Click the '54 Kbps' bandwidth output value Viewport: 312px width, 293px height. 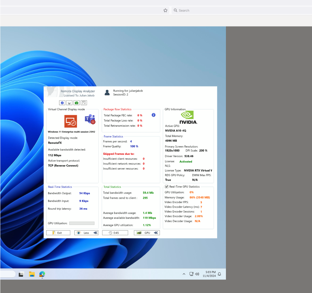point(85,193)
